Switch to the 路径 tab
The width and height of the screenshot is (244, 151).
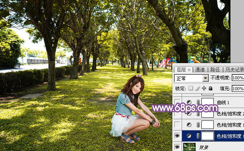215,70
